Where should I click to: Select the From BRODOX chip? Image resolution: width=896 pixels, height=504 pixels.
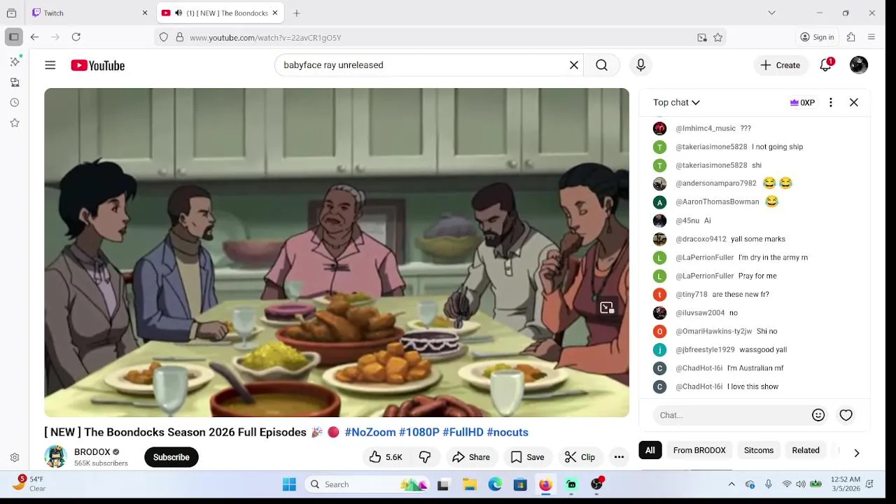click(699, 450)
